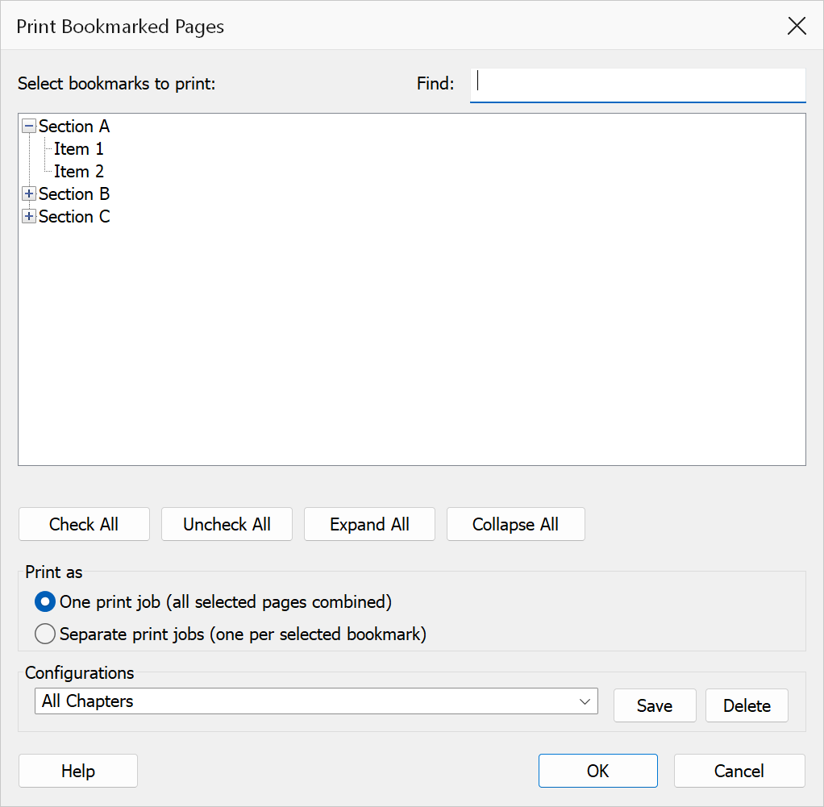Open Help for this dialog
This screenshot has width=824, height=807.
pos(78,771)
